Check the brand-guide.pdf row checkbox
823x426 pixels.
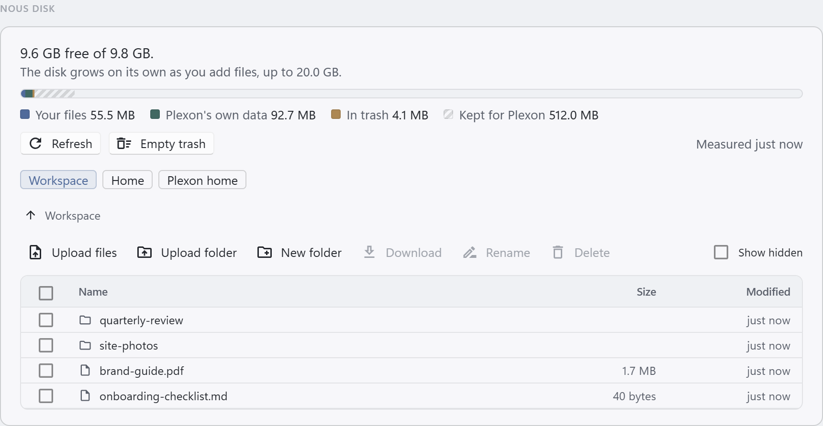(x=46, y=371)
